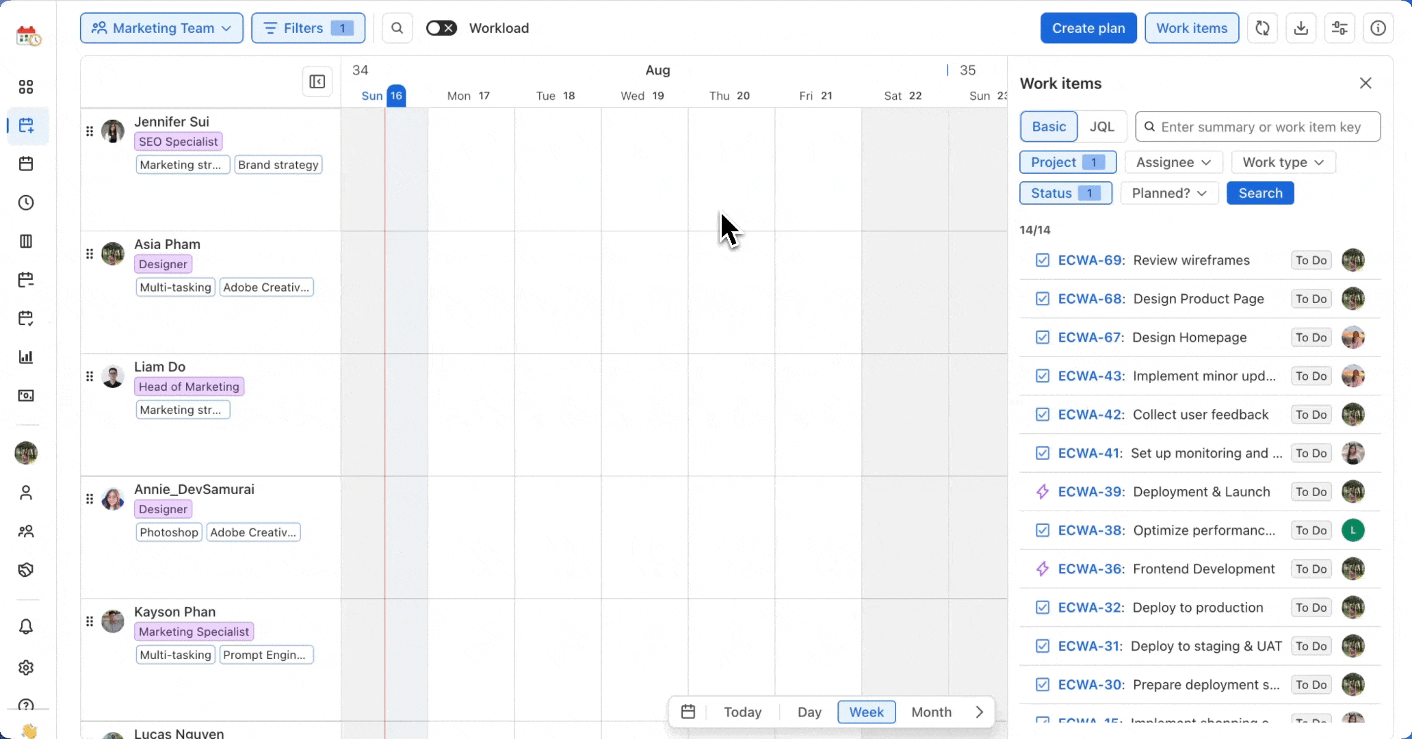Click the 'Mon 17' day header
The width and height of the screenshot is (1412, 739).
click(x=469, y=96)
